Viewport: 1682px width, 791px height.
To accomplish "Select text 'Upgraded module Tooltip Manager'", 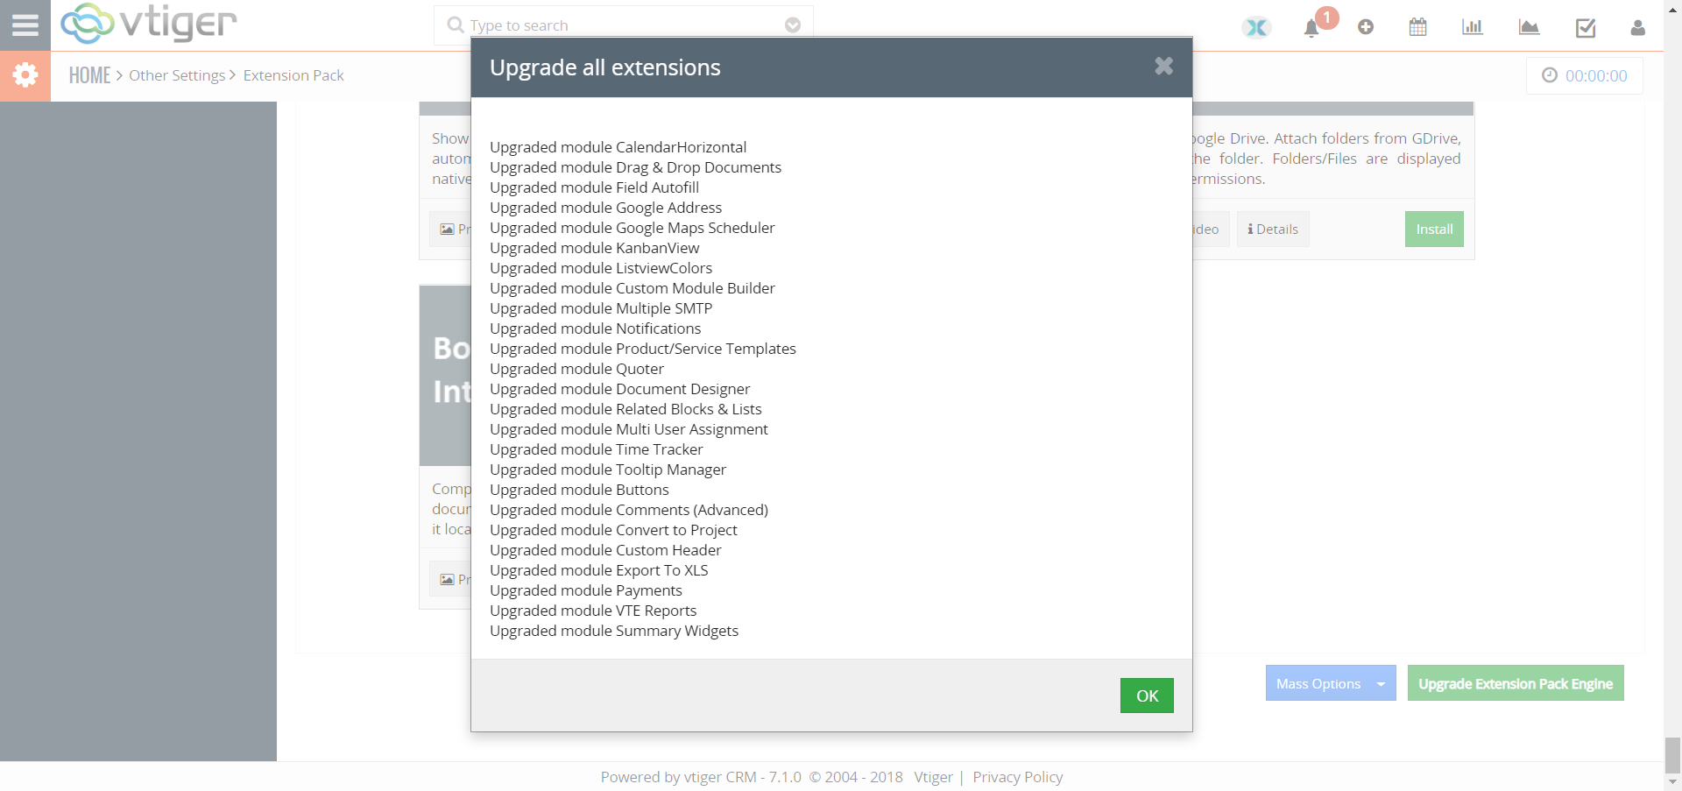I will pos(608,470).
